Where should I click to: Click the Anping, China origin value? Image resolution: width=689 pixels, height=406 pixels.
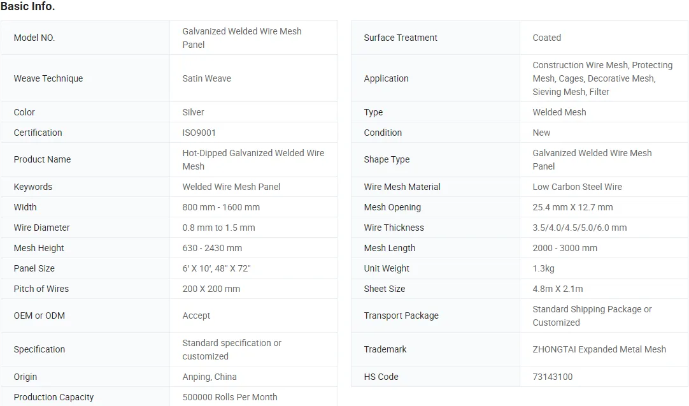click(210, 377)
